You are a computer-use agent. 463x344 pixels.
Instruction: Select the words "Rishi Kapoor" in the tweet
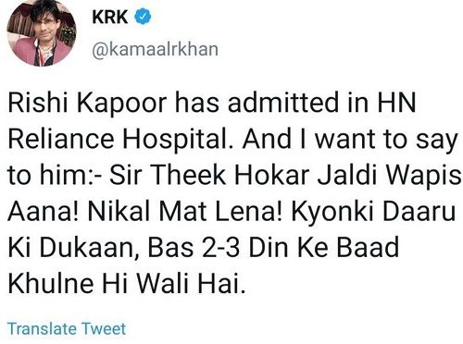pyautogui.click(x=87, y=104)
